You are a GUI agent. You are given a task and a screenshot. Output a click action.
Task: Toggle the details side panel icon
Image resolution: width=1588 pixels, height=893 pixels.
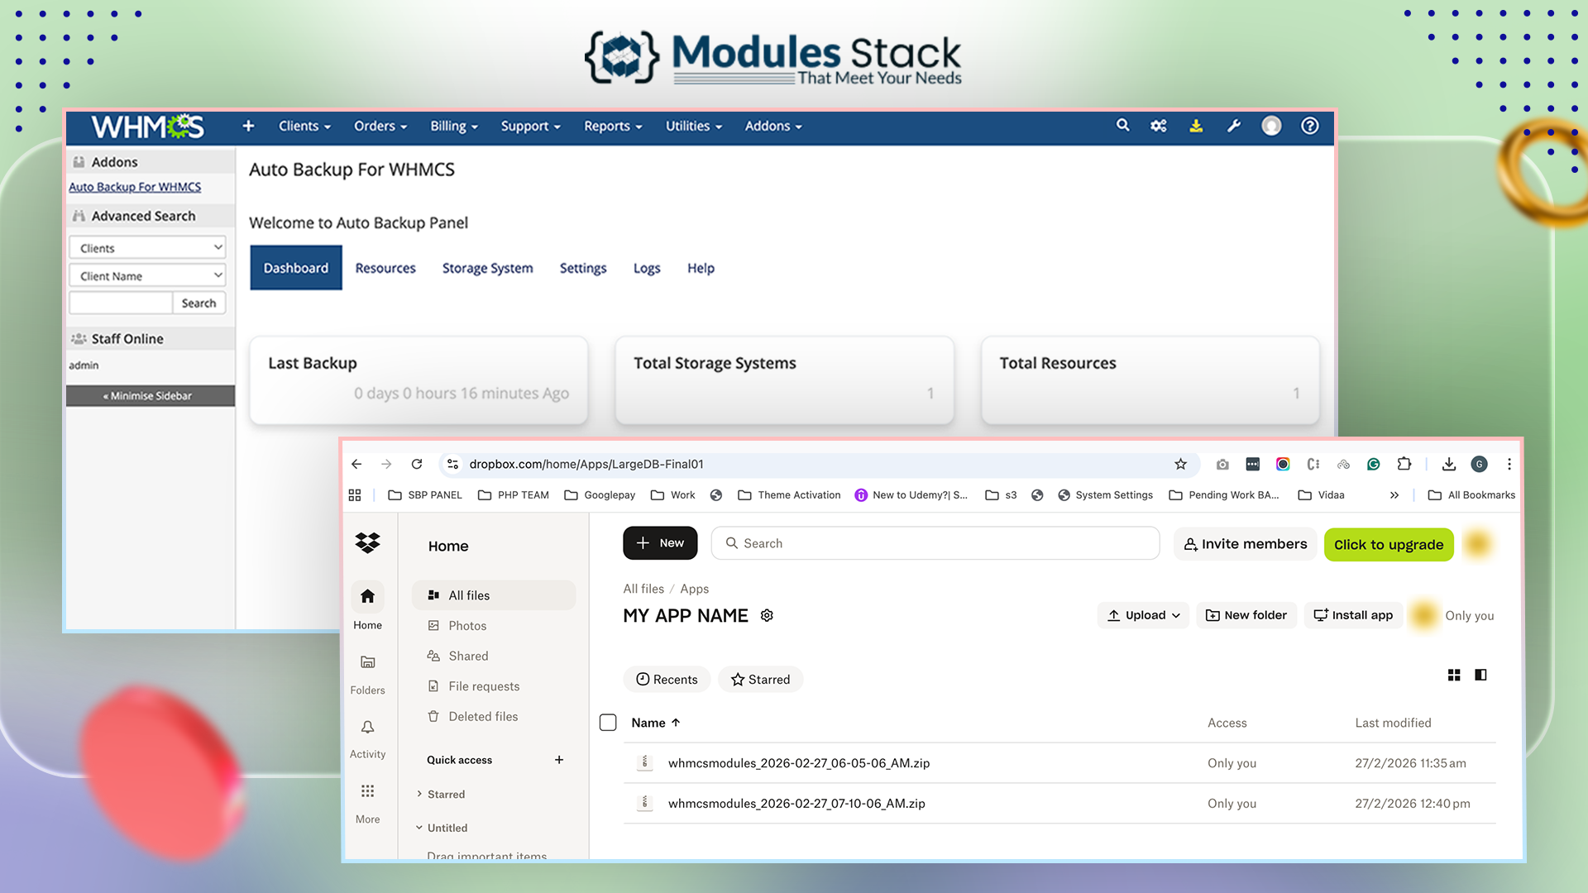1480,676
